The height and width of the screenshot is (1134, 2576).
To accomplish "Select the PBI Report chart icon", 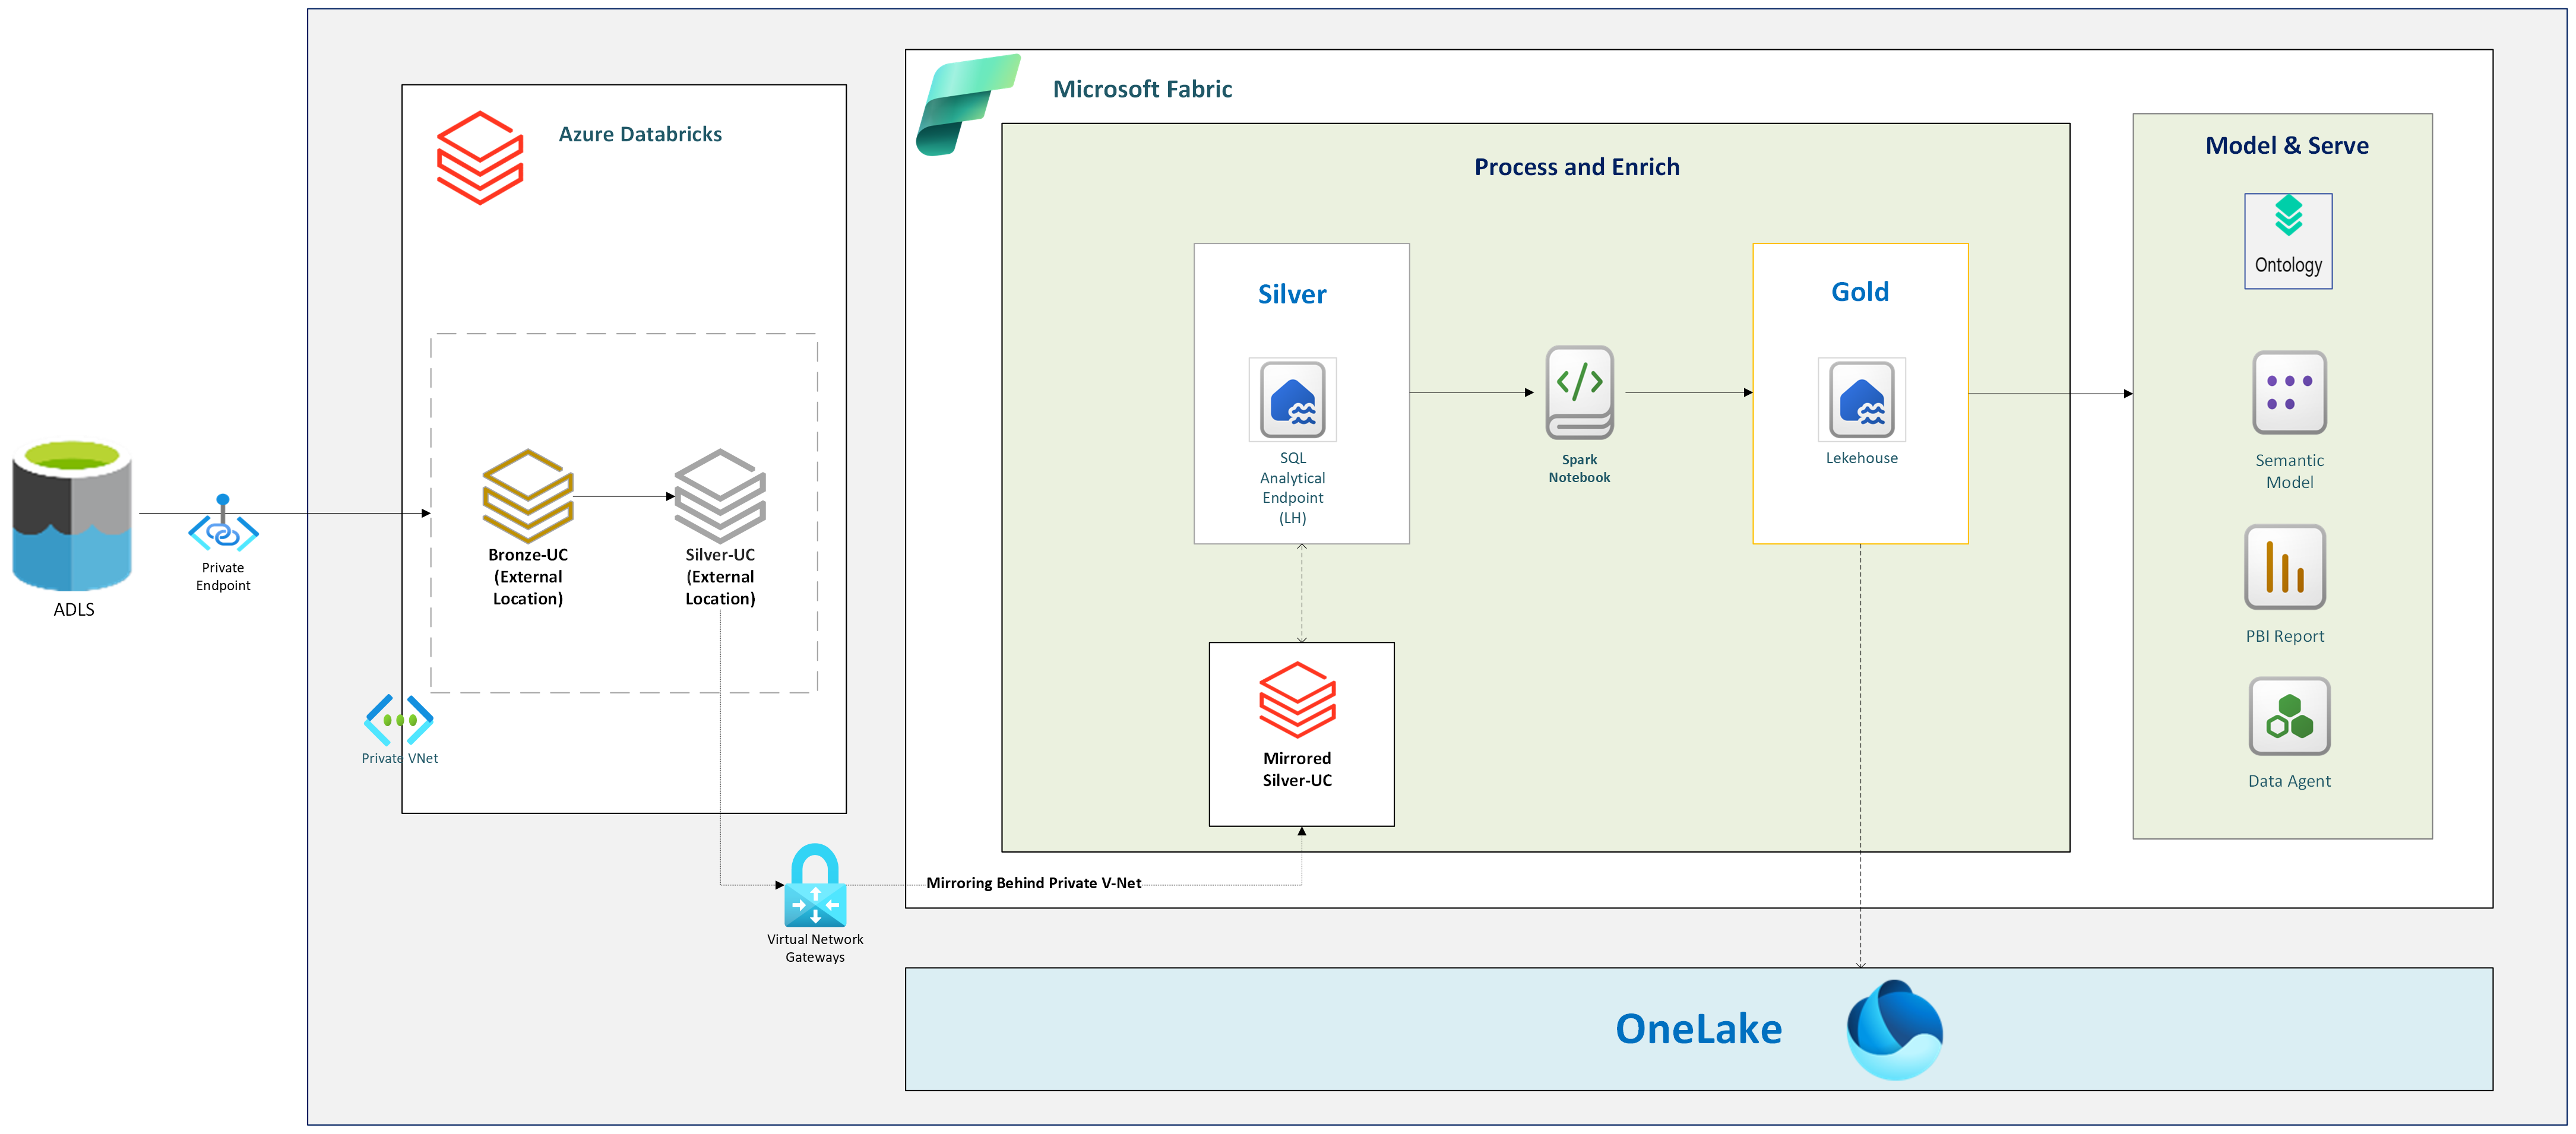I will coord(2285,567).
